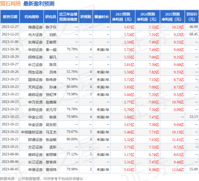Select the 研究员 column header

(51, 17)
